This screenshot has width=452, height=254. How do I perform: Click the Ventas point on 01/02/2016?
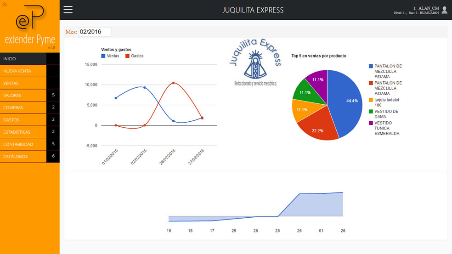click(x=116, y=98)
